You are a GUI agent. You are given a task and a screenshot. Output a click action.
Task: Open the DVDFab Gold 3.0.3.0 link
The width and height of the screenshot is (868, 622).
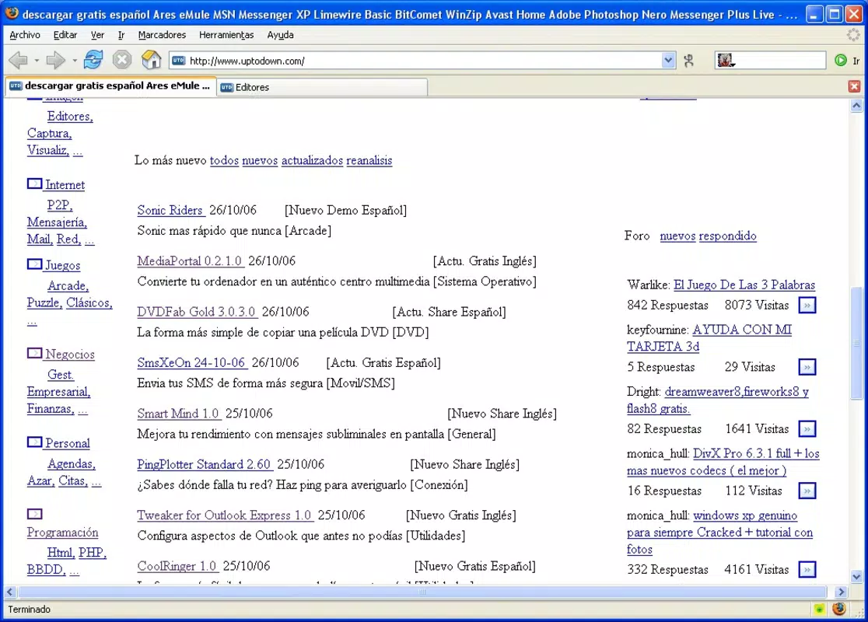[x=197, y=312]
